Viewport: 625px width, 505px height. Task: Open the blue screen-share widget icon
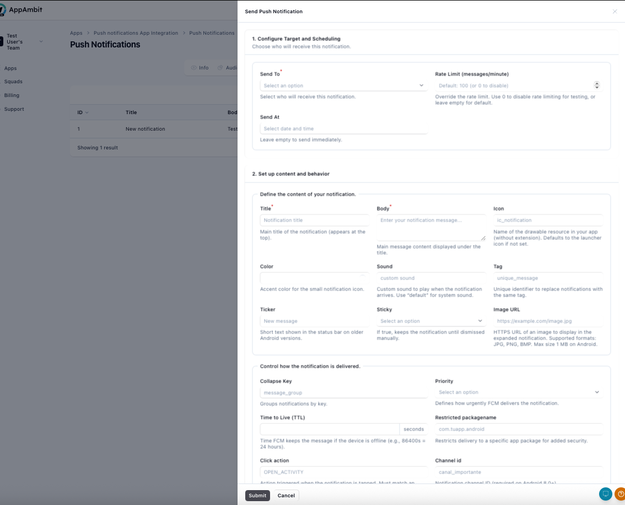coord(606,494)
